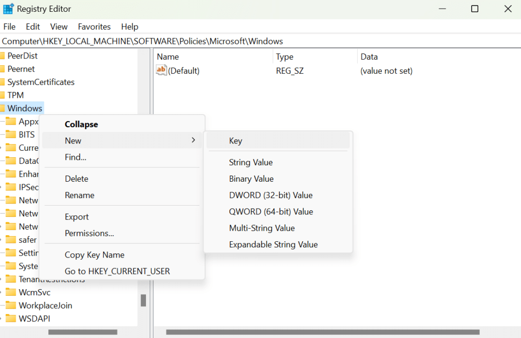The height and width of the screenshot is (338, 521).
Task: Click the WorkplaceJoin folder icon
Action: (11, 305)
